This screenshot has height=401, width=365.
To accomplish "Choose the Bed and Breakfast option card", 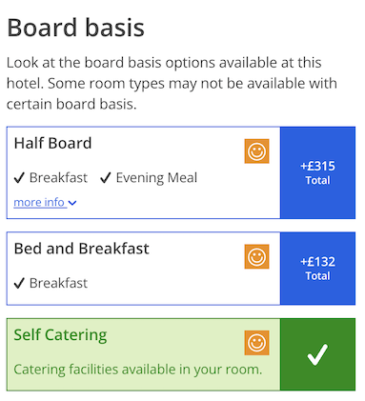I will 144,269.
